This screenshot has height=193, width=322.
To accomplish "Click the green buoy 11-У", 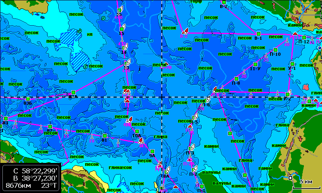I will (255, 64).
